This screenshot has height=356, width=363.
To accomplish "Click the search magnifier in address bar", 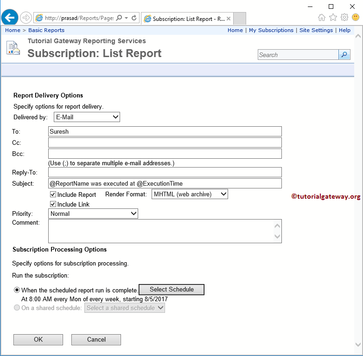I will point(119,18).
